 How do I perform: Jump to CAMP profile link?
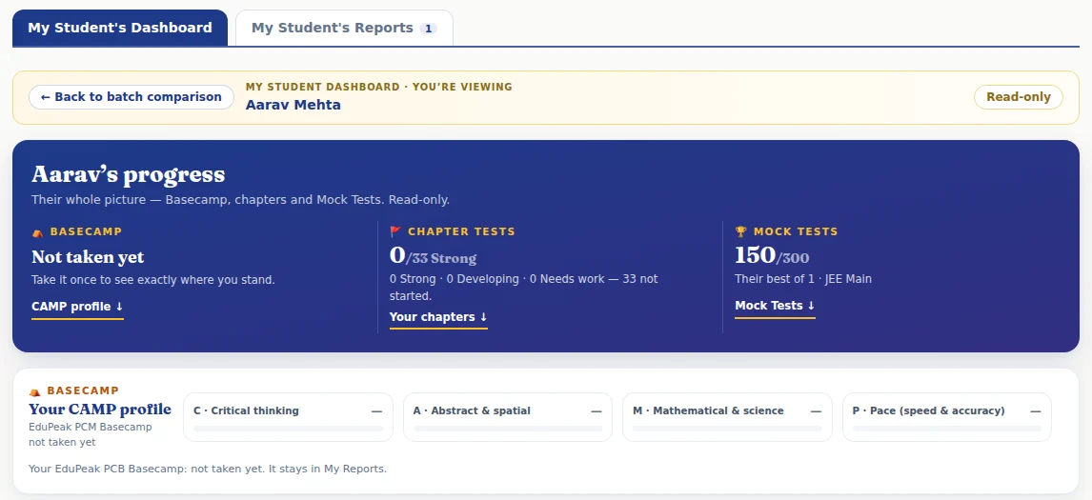pyautogui.click(x=77, y=307)
